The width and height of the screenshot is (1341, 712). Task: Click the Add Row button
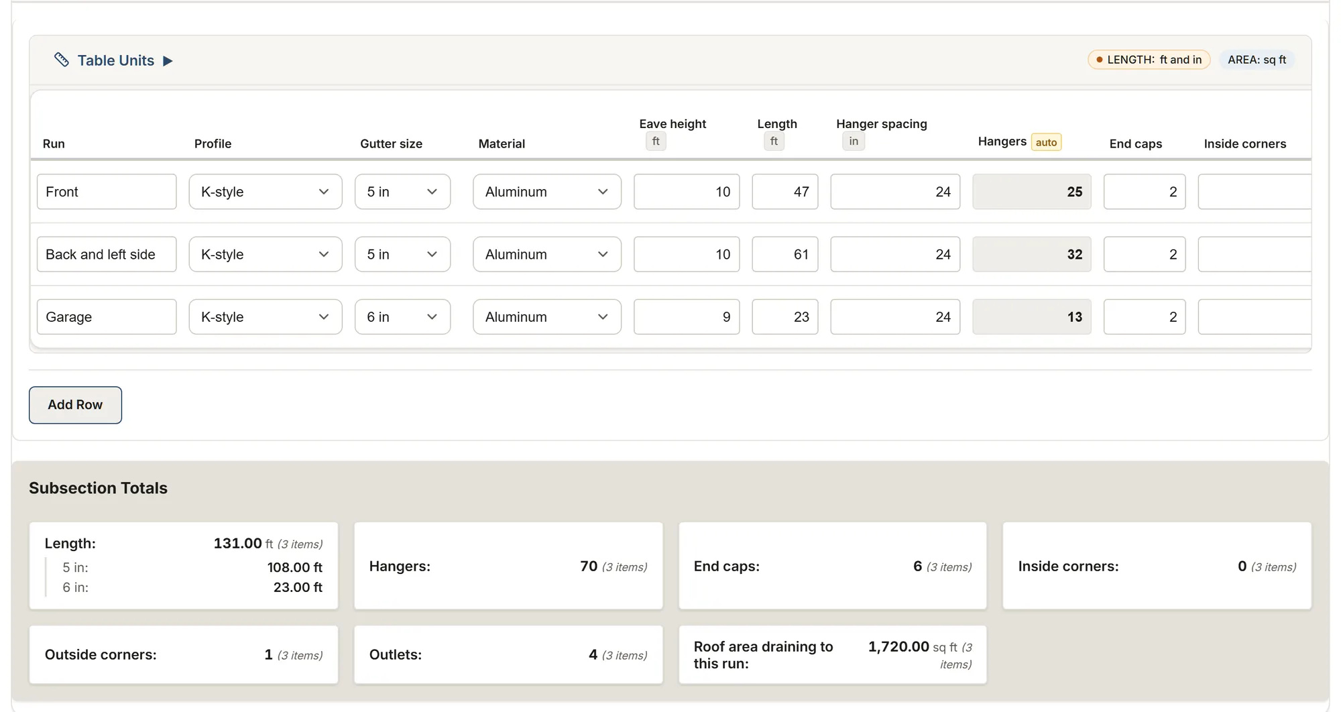tap(75, 405)
